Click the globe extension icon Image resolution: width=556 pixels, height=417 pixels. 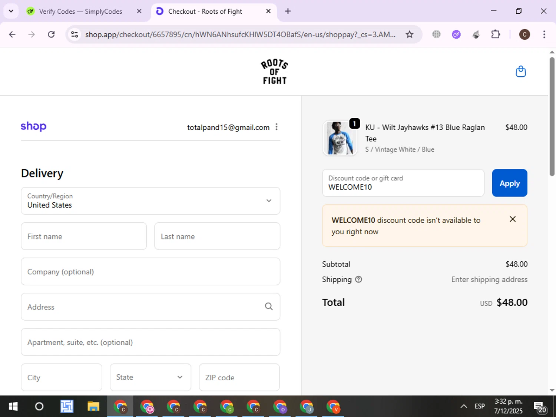[x=436, y=34]
